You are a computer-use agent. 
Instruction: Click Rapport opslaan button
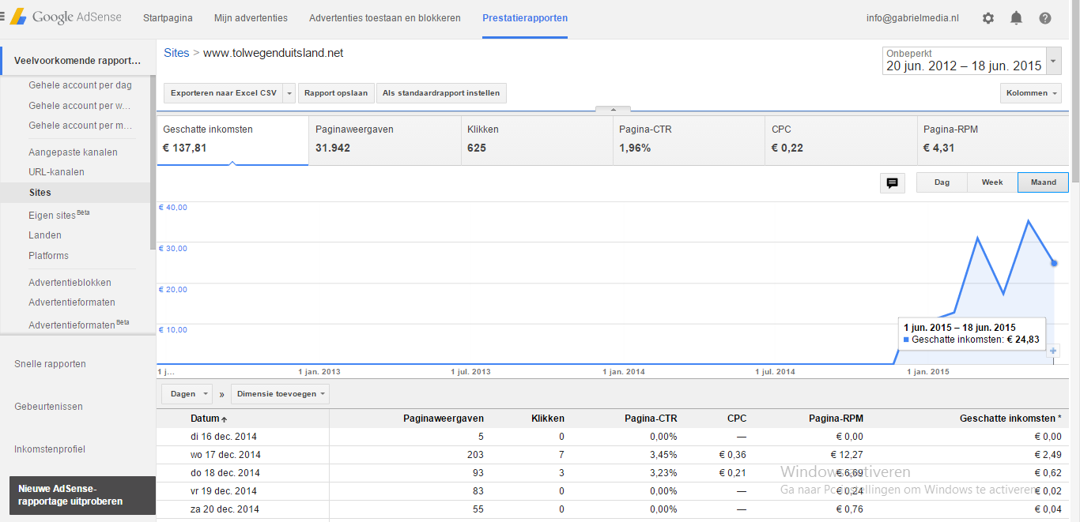[336, 93]
